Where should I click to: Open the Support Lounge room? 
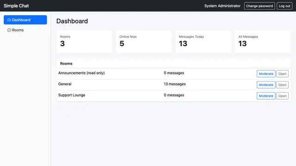coord(283,96)
